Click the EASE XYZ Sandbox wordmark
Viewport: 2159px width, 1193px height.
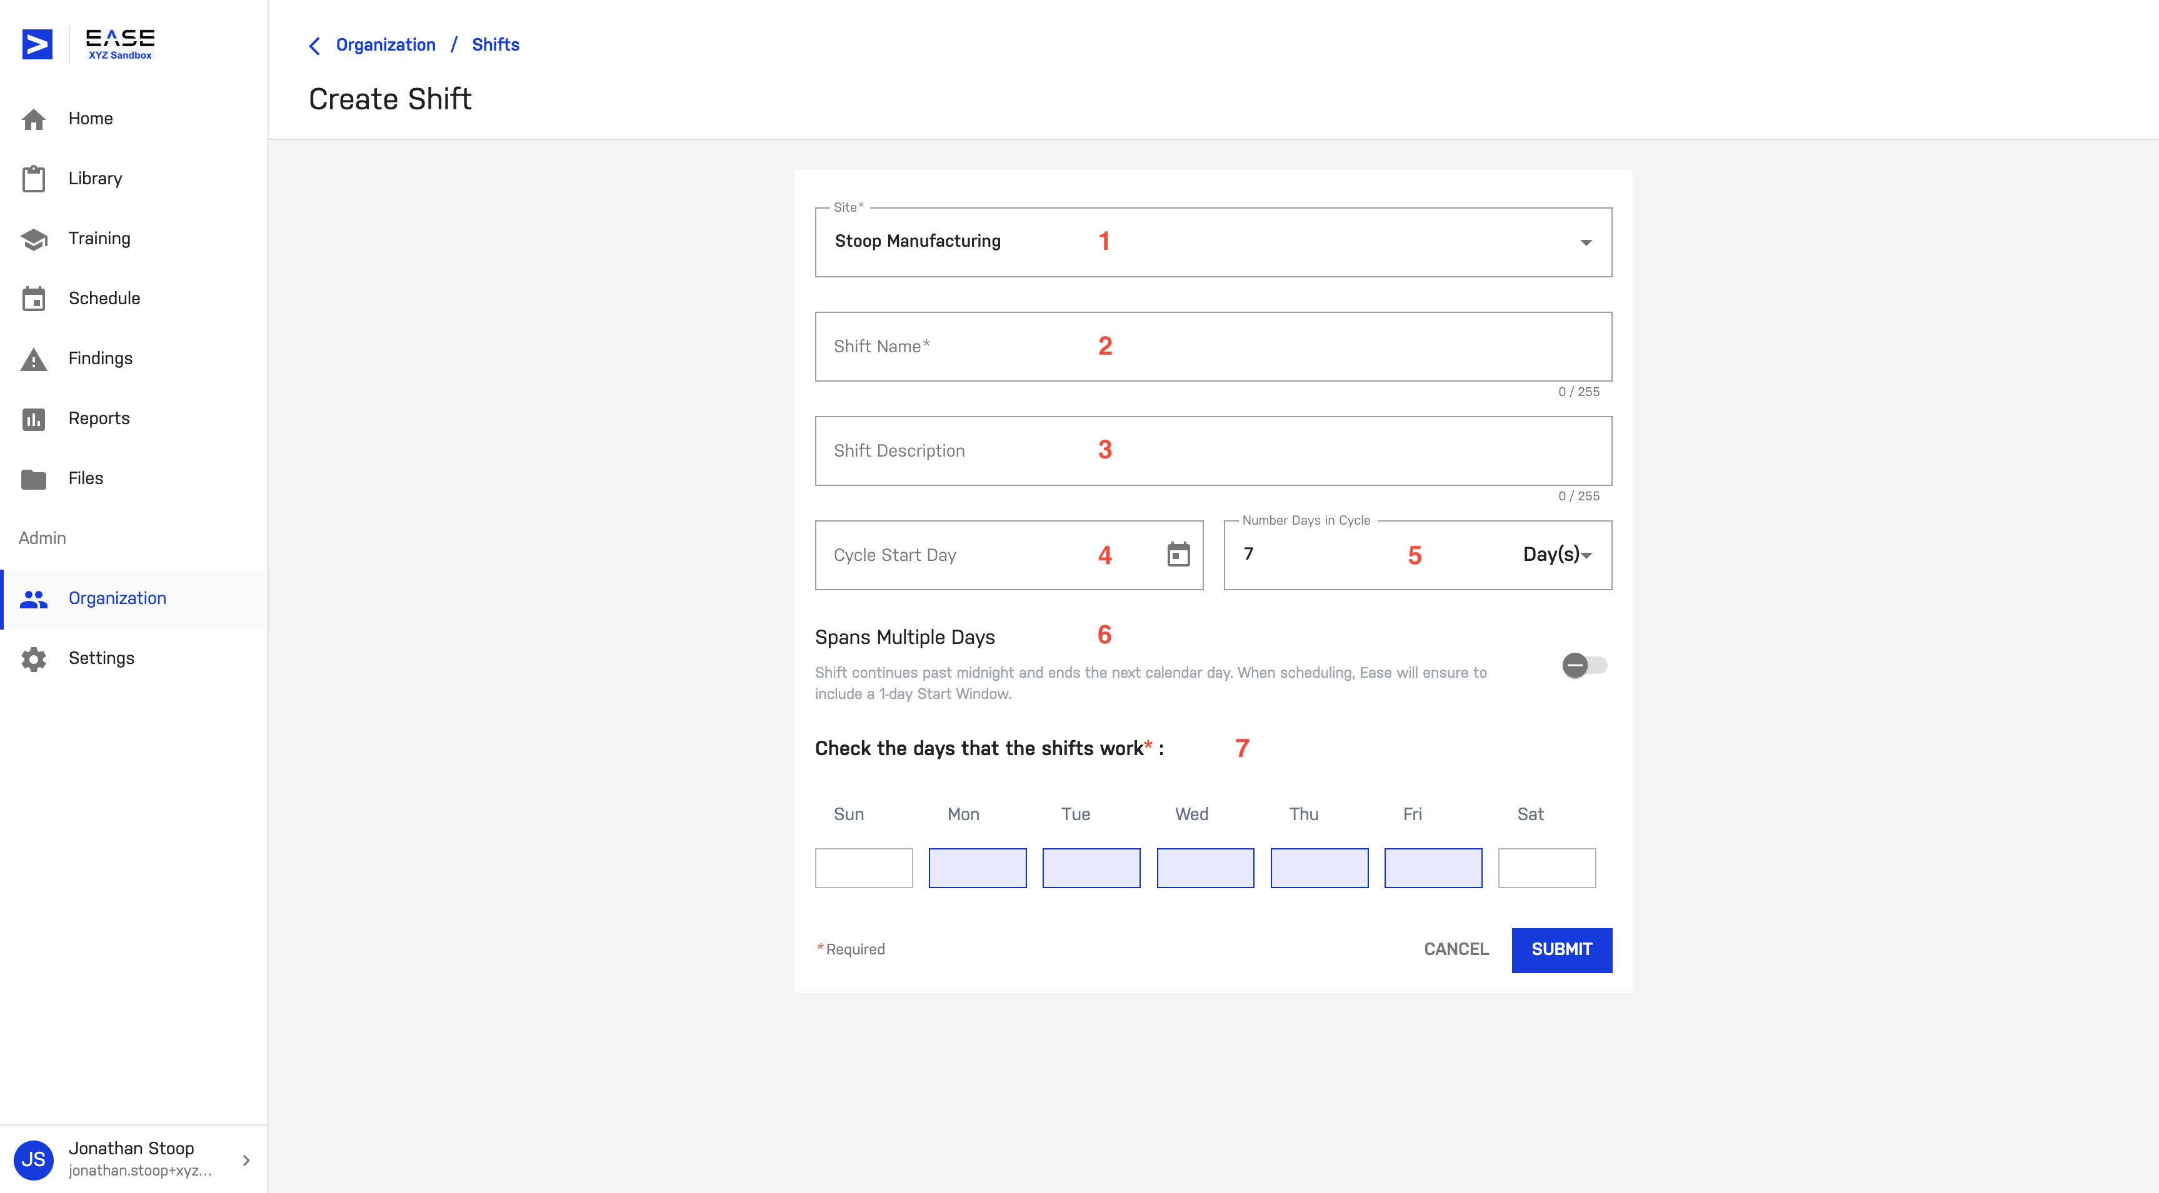pos(120,44)
